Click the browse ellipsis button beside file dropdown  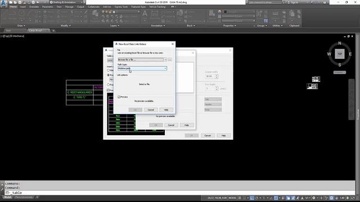pos(170,59)
